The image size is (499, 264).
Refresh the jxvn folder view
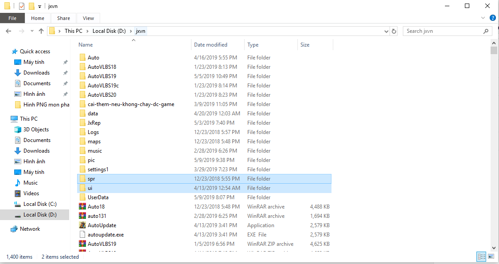point(394,31)
